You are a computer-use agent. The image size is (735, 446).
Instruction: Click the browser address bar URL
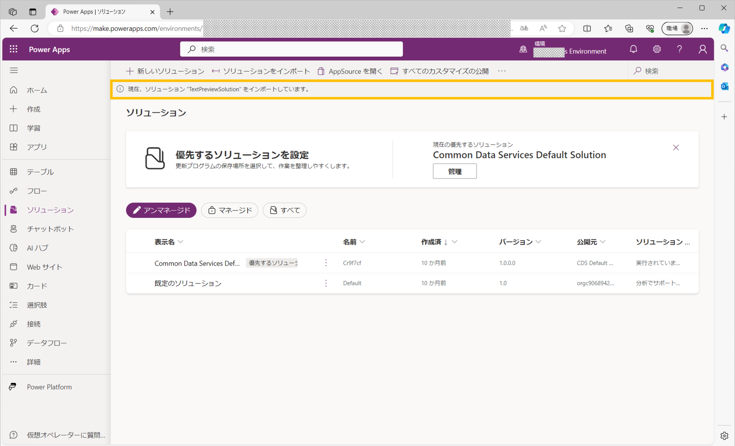coord(136,28)
